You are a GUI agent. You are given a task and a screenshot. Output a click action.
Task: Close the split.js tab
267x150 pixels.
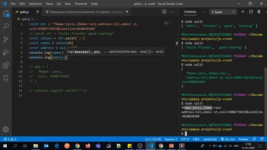tap(38, 12)
